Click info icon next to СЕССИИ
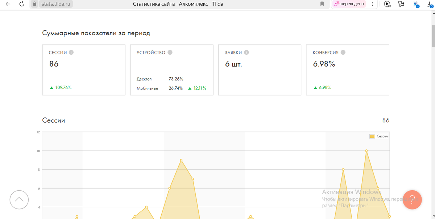This screenshot has width=435, height=219. pyautogui.click(x=71, y=53)
